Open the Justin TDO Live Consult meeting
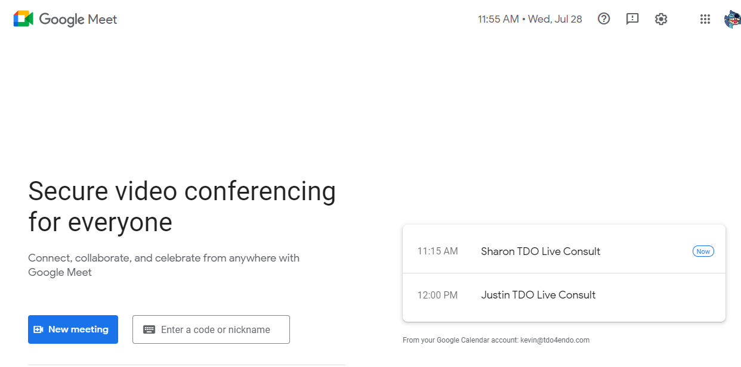741x367 pixels. coord(538,295)
